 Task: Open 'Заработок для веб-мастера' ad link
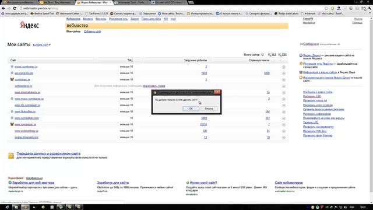click(33, 183)
